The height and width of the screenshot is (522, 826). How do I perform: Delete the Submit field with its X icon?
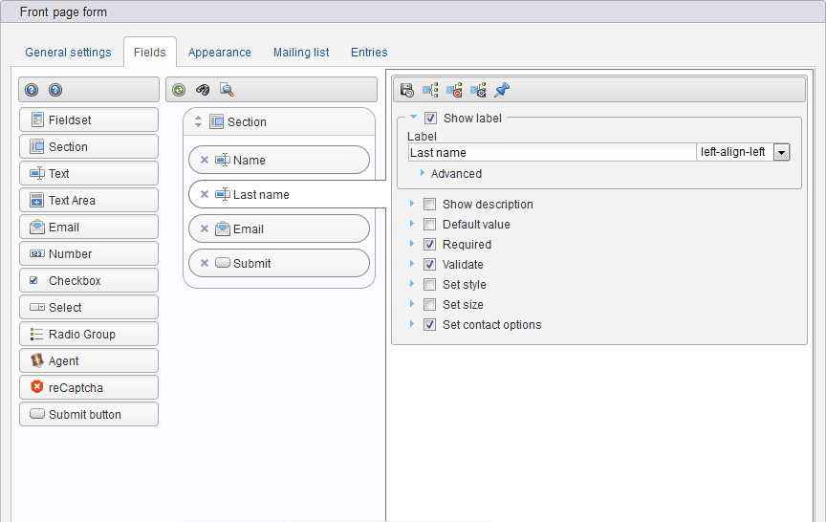205,264
